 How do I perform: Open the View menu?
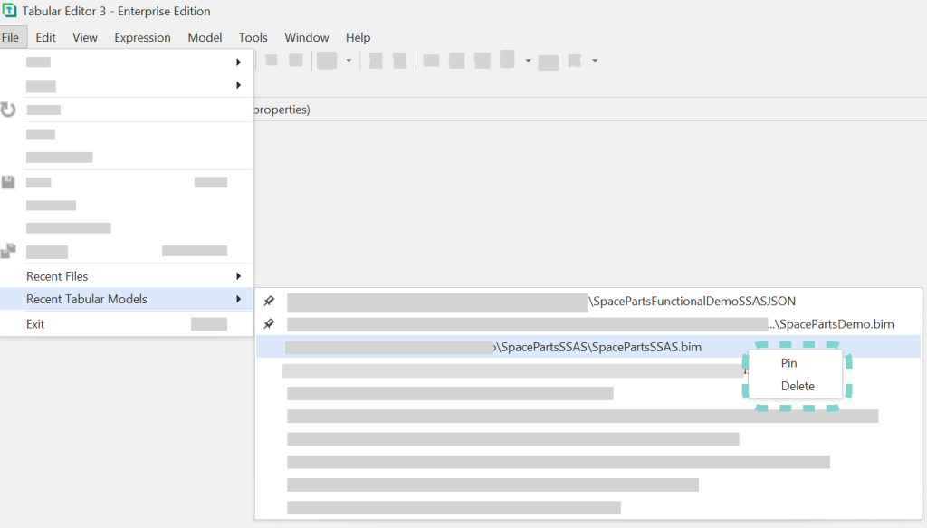coord(84,37)
